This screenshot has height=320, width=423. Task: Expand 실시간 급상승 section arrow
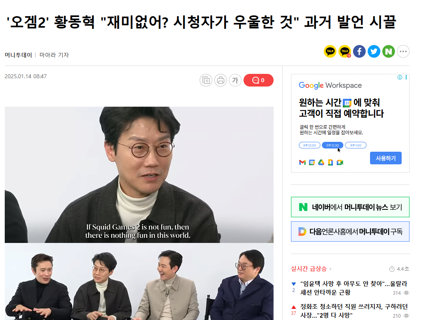[330, 269]
